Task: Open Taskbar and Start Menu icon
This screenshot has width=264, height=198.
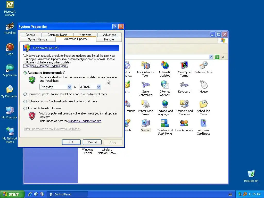Action: click(165, 127)
